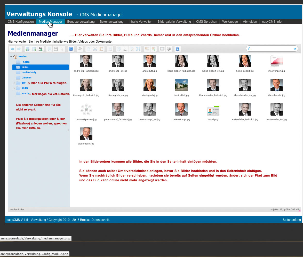Select the vcards folder in the tree
Viewport: 303px width, 258px height.
[x=25, y=93]
